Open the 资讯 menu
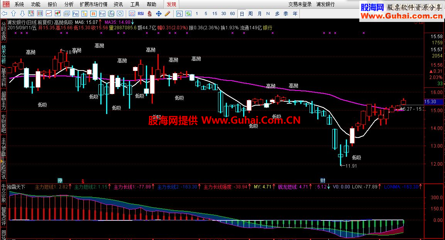The height and width of the screenshot is (240, 445). click(x=118, y=4)
